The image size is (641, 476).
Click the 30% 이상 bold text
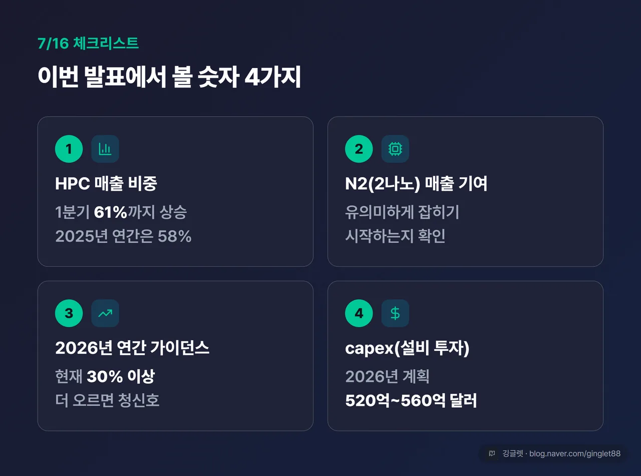click(x=121, y=376)
